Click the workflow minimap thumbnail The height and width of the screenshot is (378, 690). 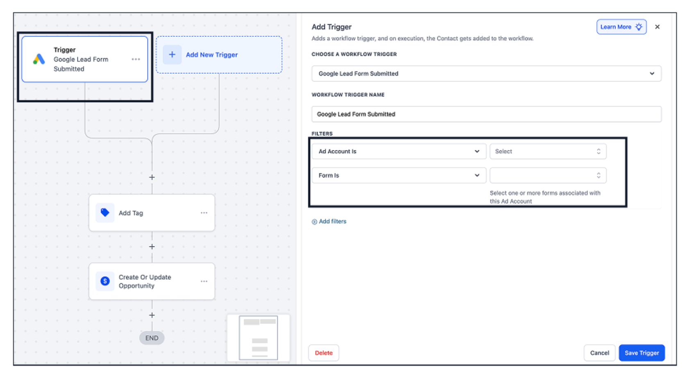tap(259, 338)
